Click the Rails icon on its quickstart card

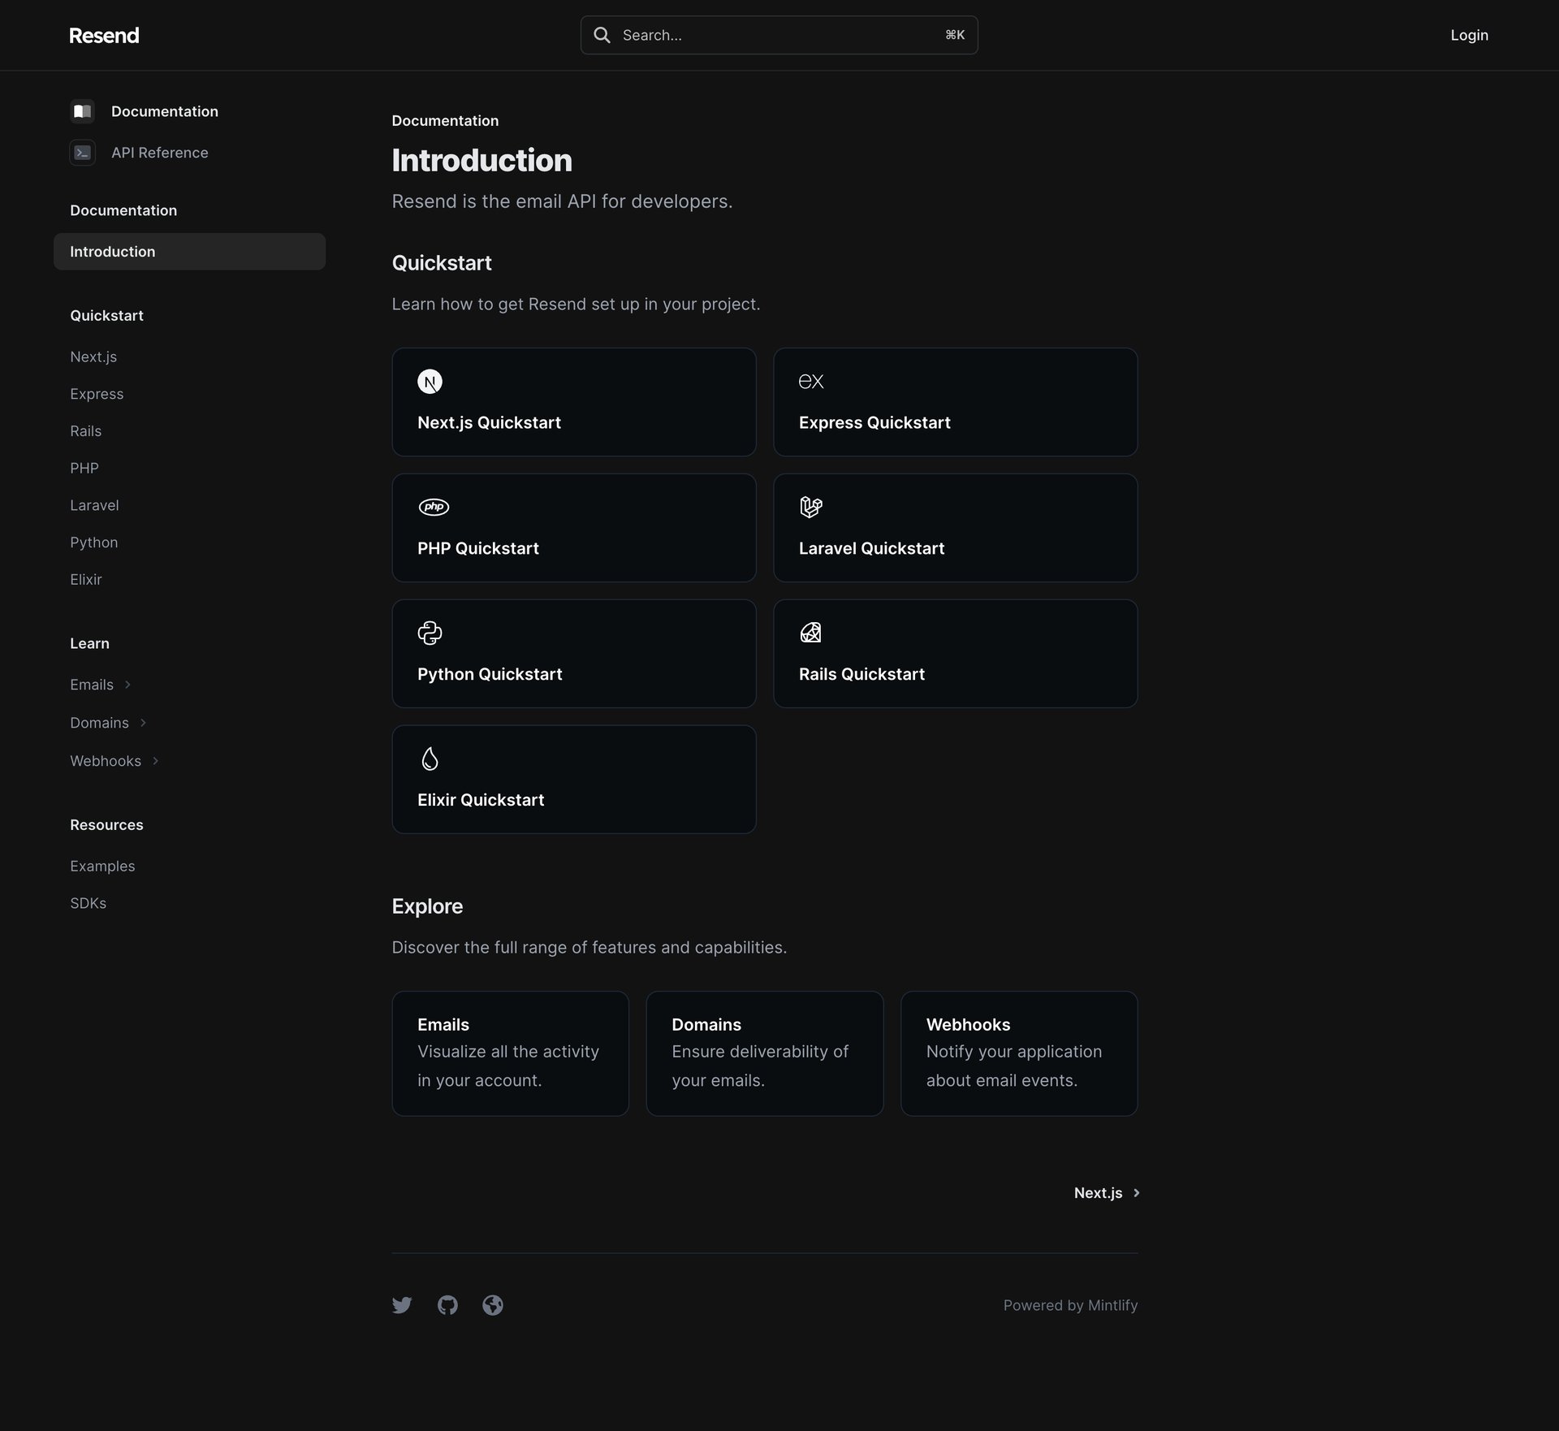pos(811,632)
